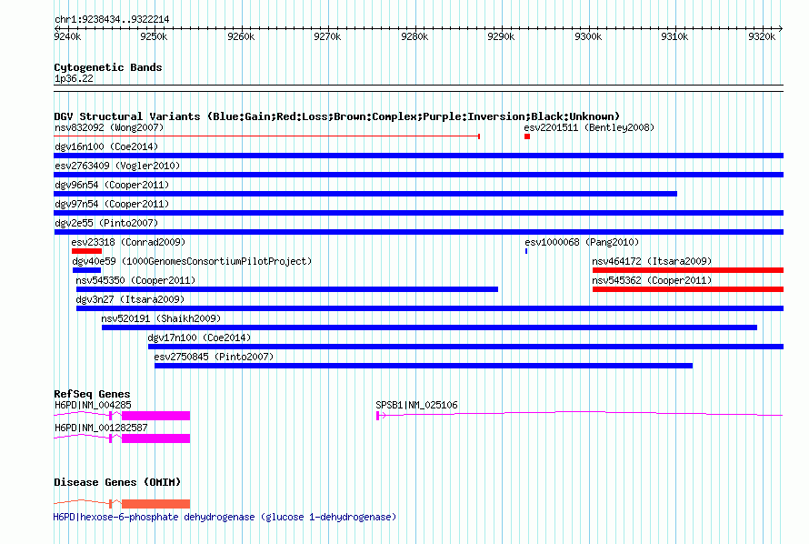The width and height of the screenshot is (809, 544).
Task: Click the SPSB1 gene start arrow glyph
Action: [381, 416]
